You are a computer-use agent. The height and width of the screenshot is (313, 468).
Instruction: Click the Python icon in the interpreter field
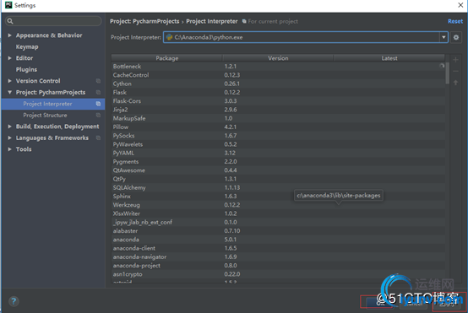(x=169, y=37)
